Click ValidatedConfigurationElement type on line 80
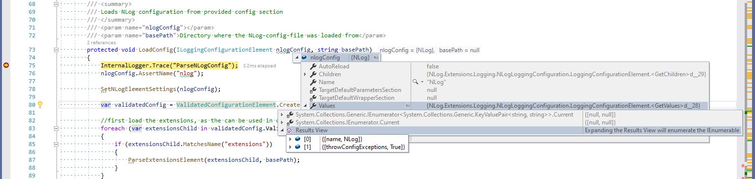Screen dimensions: 755x179 pyautogui.click(x=226, y=105)
